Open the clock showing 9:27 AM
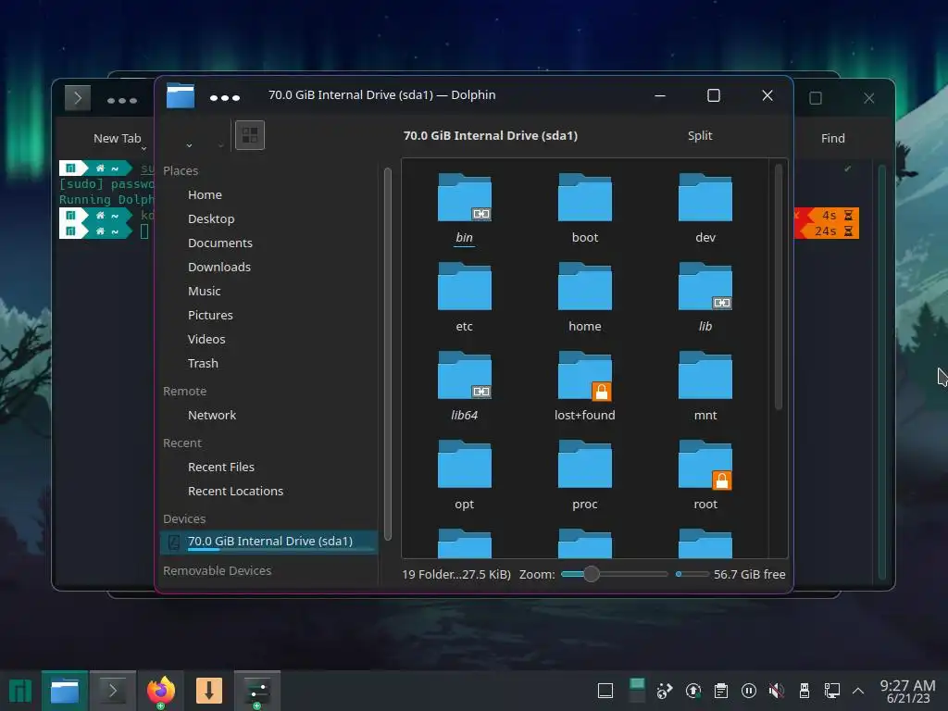Image resolution: width=948 pixels, height=711 pixels. (x=907, y=691)
